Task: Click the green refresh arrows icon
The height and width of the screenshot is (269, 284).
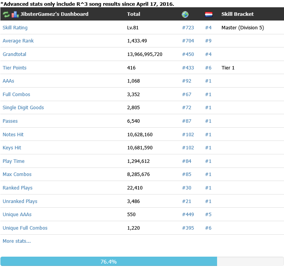Action: (x=6, y=14)
